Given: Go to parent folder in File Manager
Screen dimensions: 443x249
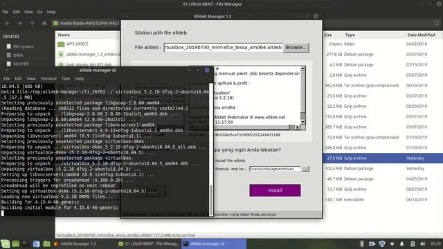Looking at the screenshot, I should click(x=32, y=24).
